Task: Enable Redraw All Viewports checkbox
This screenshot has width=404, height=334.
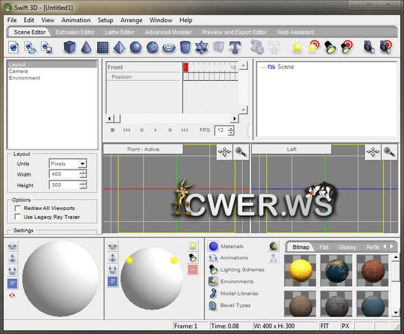Action: coord(19,208)
